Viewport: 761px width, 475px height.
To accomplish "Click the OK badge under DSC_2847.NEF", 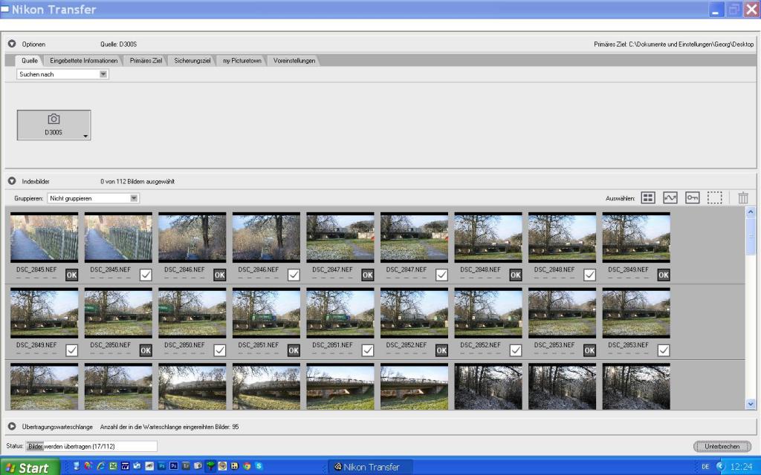I will [367, 275].
